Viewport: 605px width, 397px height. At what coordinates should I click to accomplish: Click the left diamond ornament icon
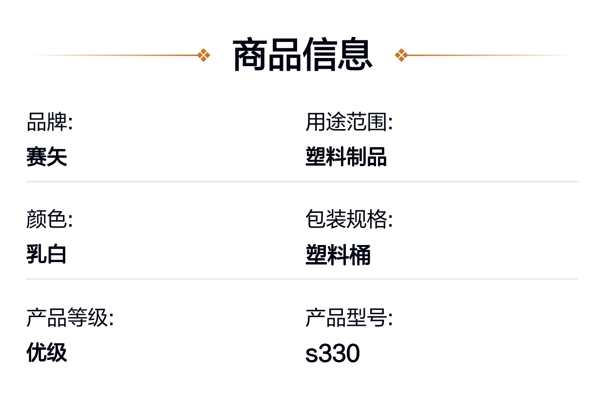204,55
